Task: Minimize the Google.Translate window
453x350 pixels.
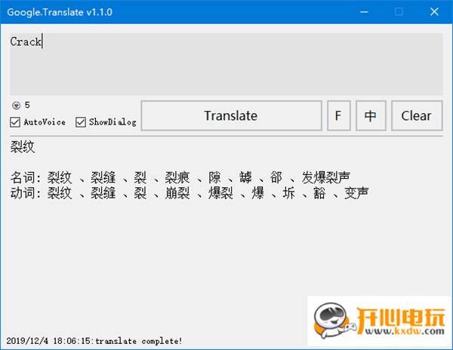Action: point(364,12)
